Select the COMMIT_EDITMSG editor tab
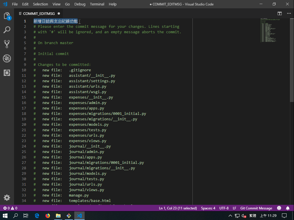Image resolution: width=294 pixels, height=220 pixels. click(39, 13)
